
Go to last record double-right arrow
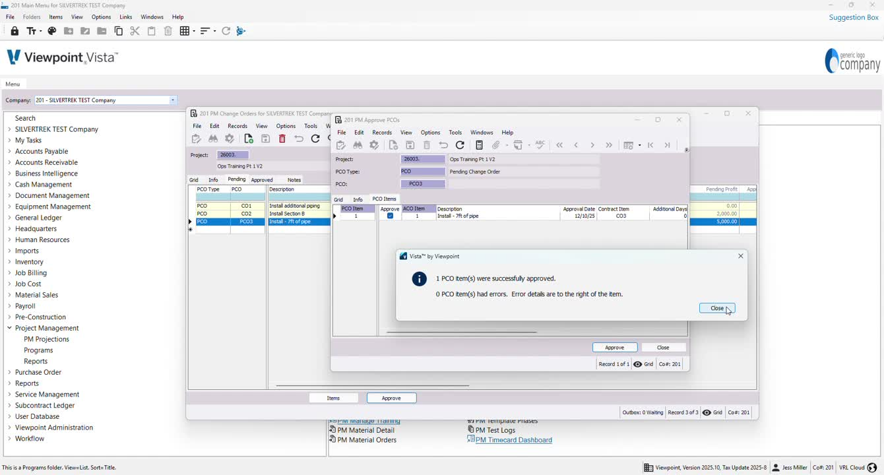point(609,145)
